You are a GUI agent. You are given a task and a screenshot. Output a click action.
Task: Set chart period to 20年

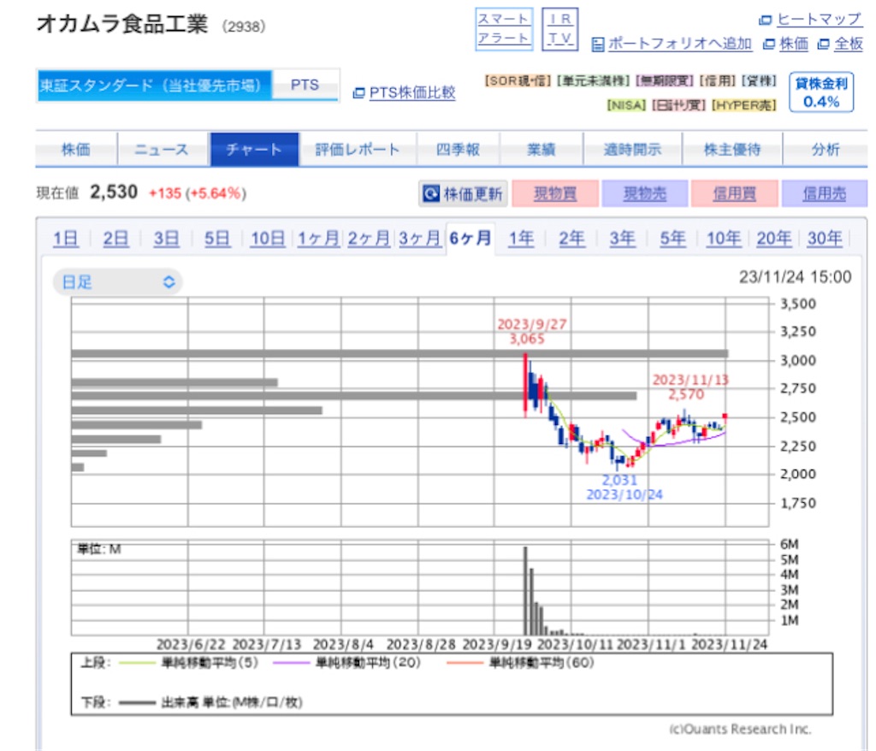tap(773, 239)
